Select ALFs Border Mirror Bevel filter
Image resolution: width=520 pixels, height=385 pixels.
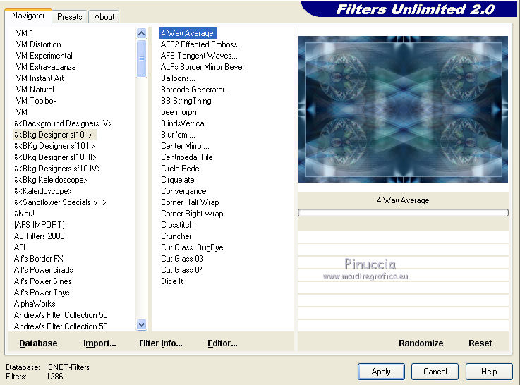click(x=202, y=67)
